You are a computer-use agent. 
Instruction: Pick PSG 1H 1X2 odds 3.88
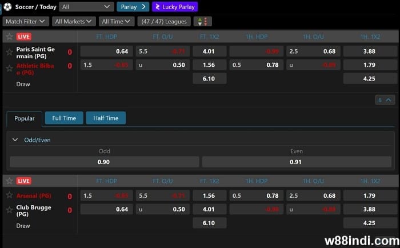click(370, 51)
